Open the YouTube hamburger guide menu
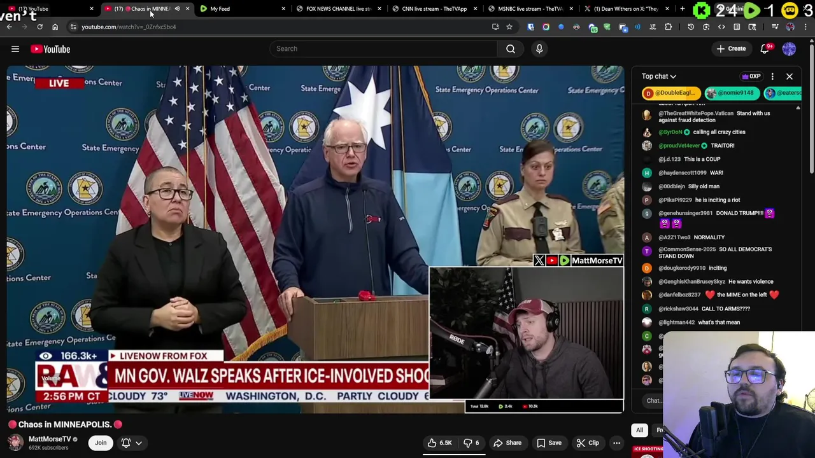The height and width of the screenshot is (458, 815). tap(15, 49)
